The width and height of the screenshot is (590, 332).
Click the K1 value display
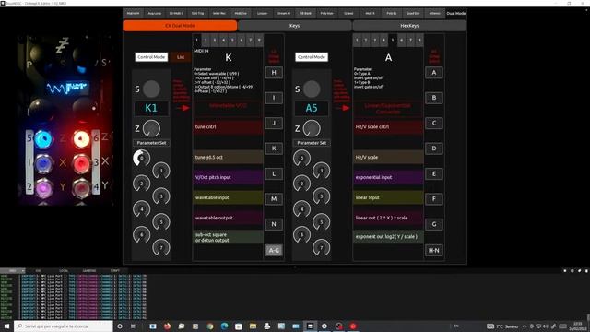(x=151, y=109)
